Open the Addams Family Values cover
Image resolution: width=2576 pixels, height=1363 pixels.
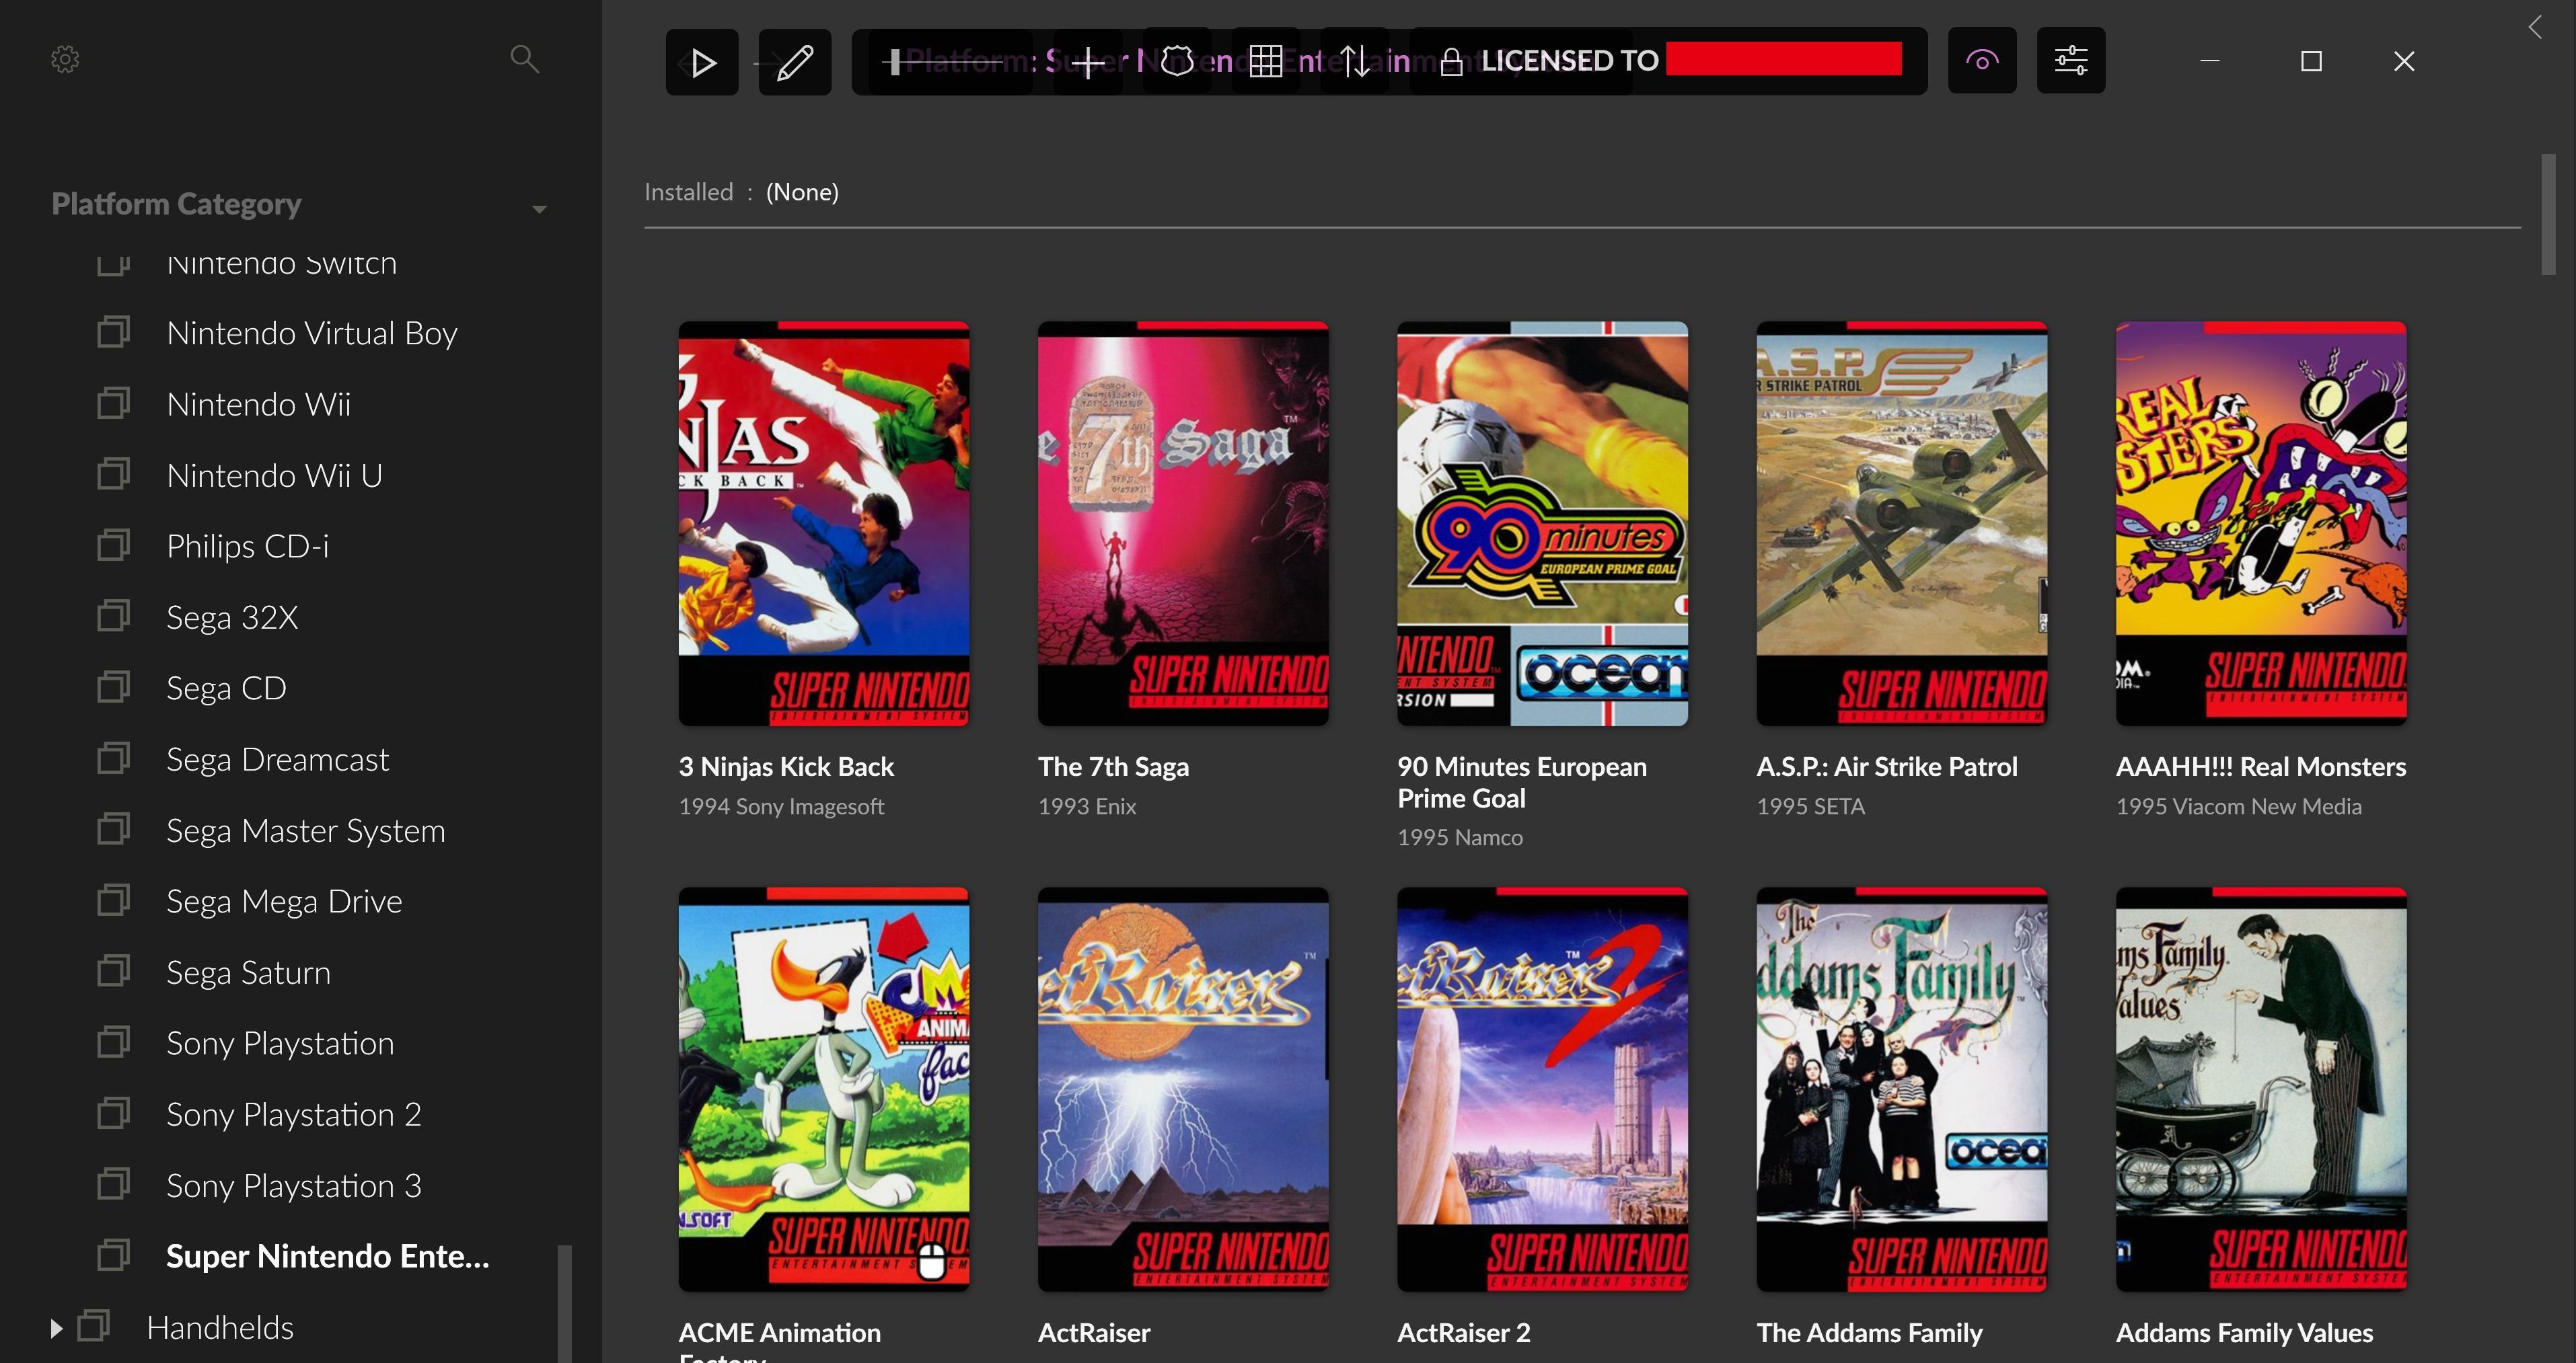2261,1089
